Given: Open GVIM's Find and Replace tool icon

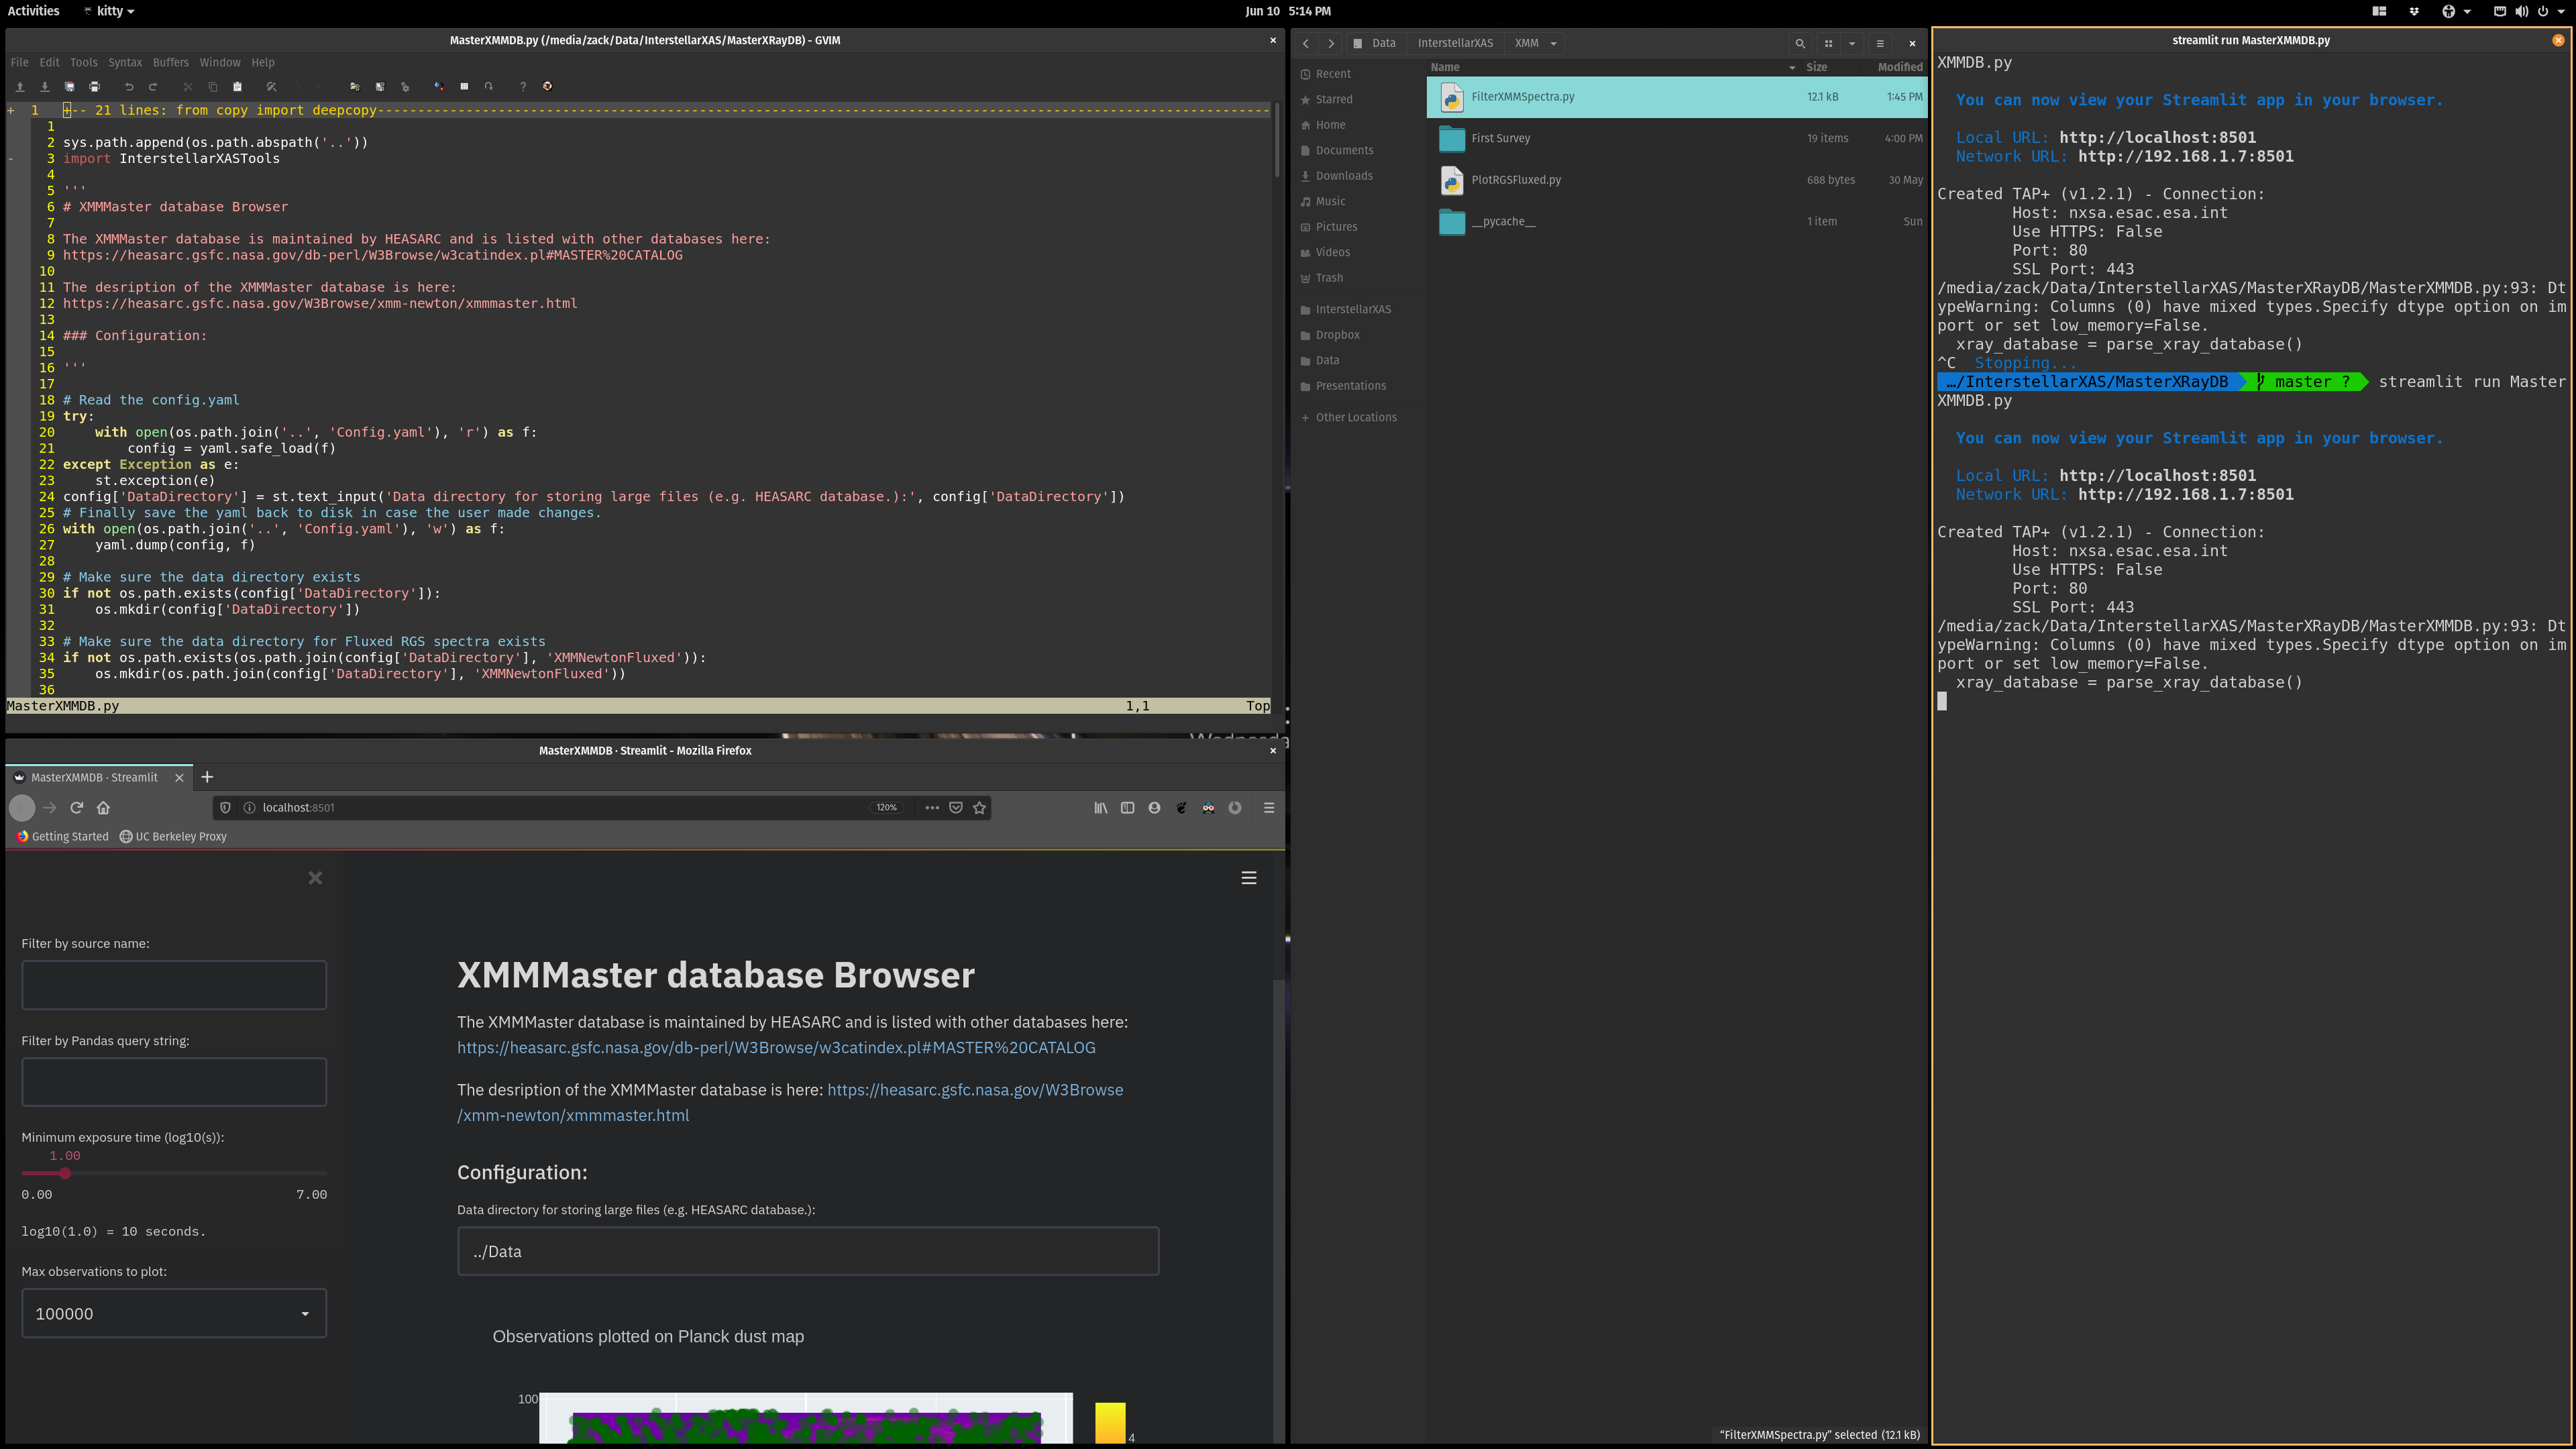Looking at the screenshot, I should tap(272, 87).
